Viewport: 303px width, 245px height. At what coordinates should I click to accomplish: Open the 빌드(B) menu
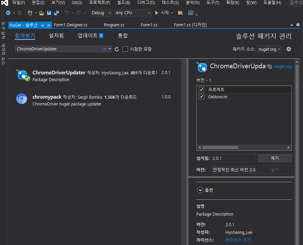(x=124, y=3)
